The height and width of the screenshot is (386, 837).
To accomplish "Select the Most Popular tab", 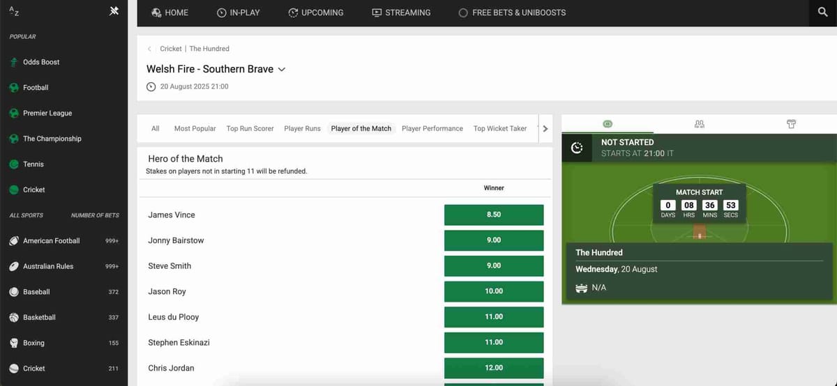I will [x=195, y=129].
